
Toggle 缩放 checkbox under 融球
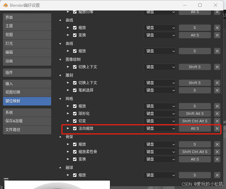[75, 175]
